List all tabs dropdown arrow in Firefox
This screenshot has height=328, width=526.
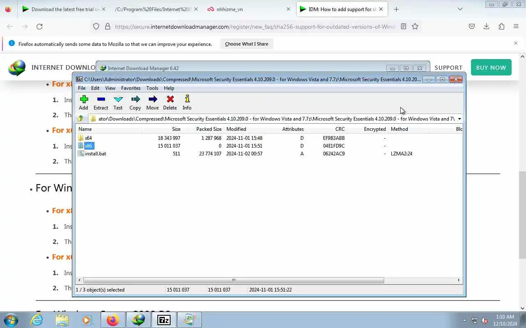click(x=460, y=9)
